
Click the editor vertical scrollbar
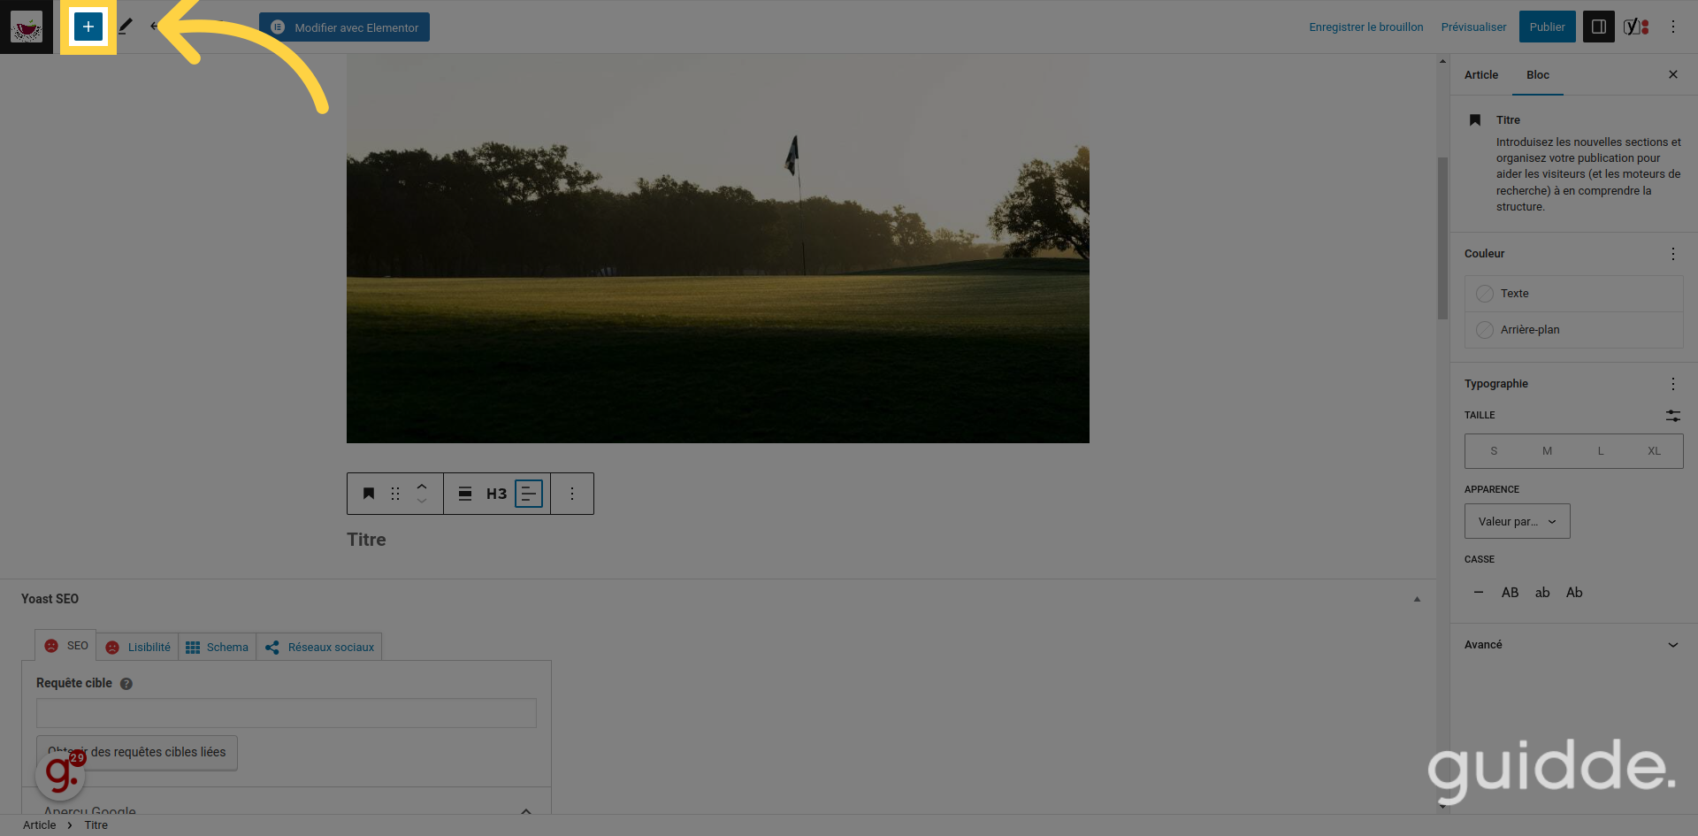[1442, 239]
